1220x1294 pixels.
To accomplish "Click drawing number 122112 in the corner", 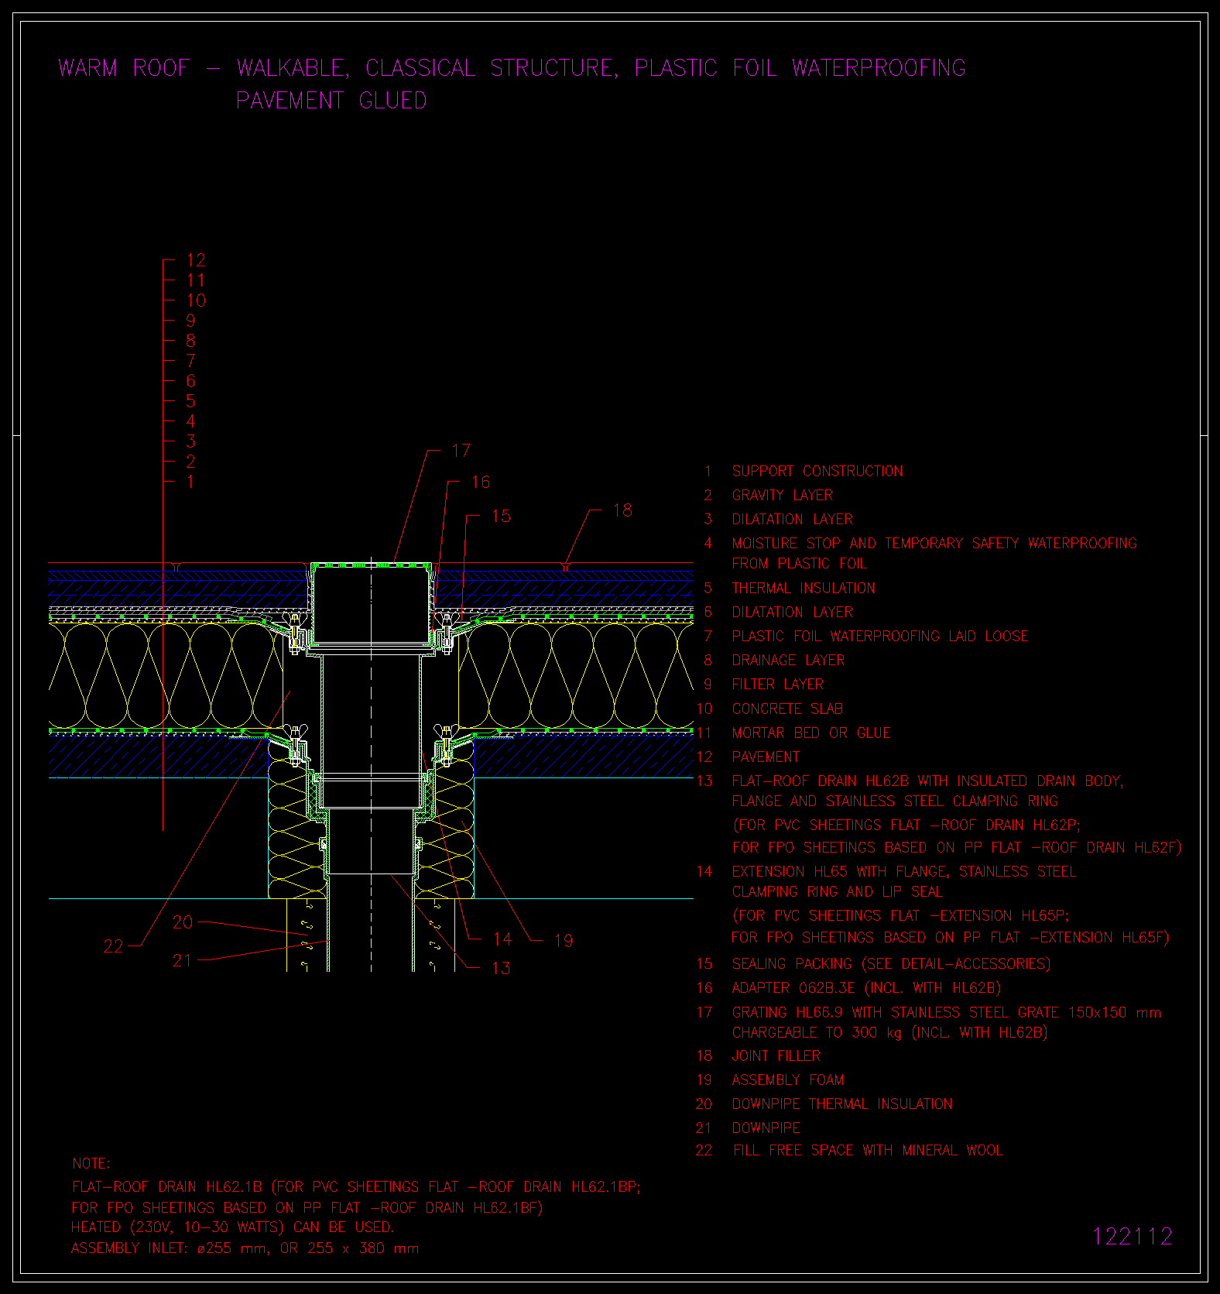I will tap(1133, 1237).
